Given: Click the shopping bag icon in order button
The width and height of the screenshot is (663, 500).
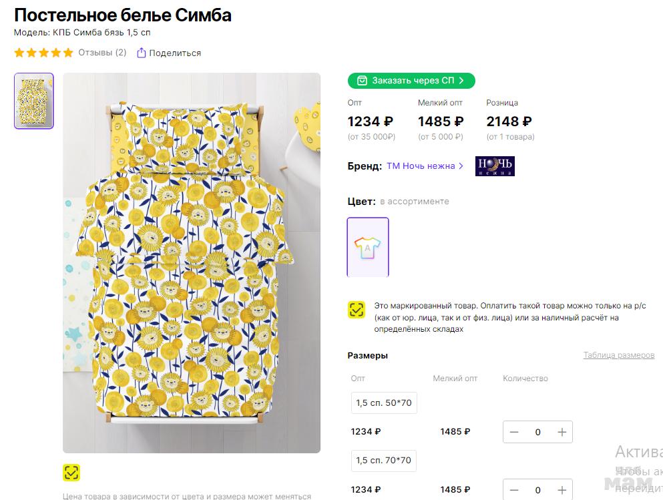Looking at the screenshot, I should pyautogui.click(x=362, y=81).
